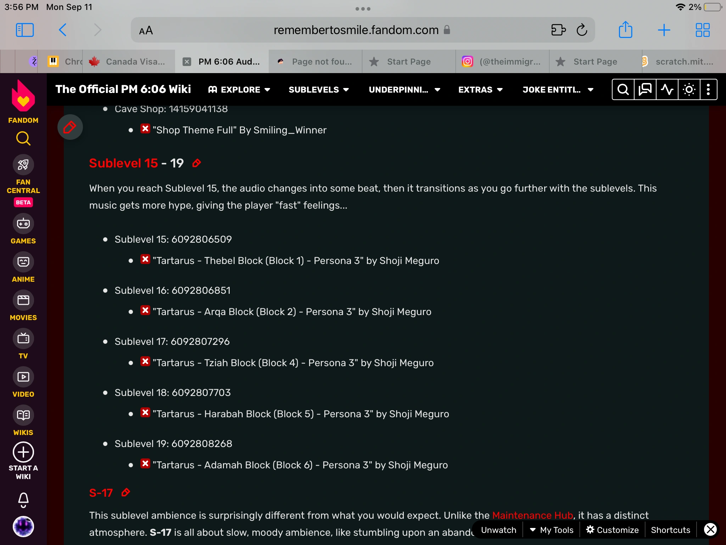Click the floating pencil edit page button

(x=70, y=127)
